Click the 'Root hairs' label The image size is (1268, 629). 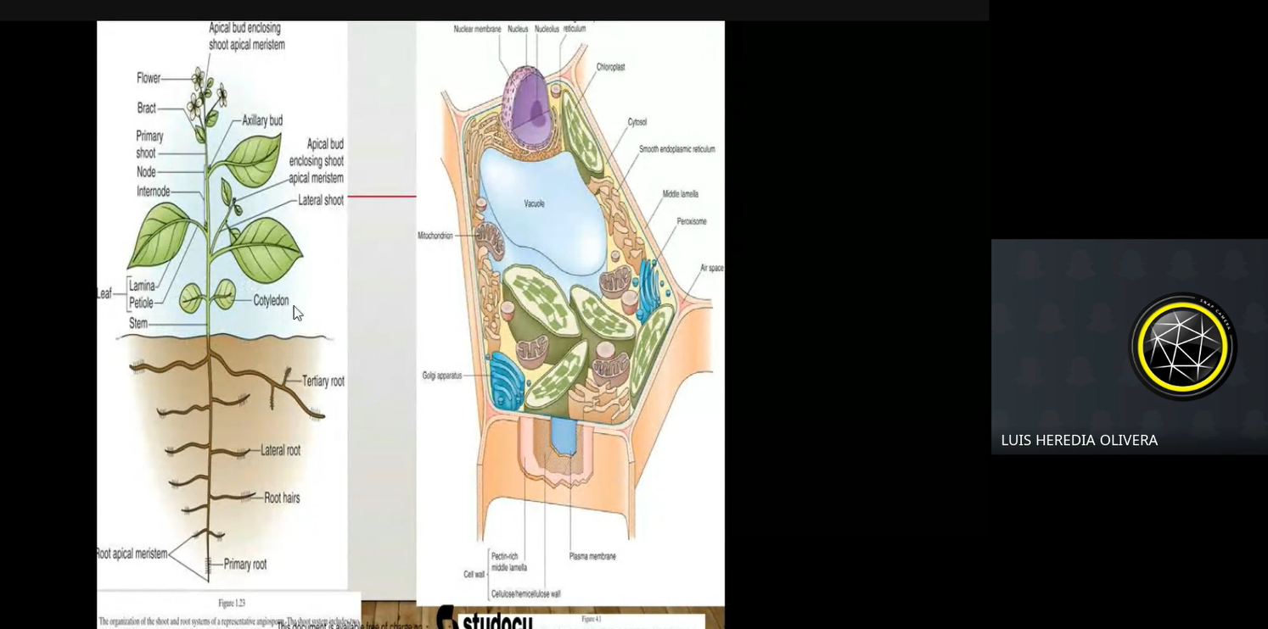(x=282, y=498)
